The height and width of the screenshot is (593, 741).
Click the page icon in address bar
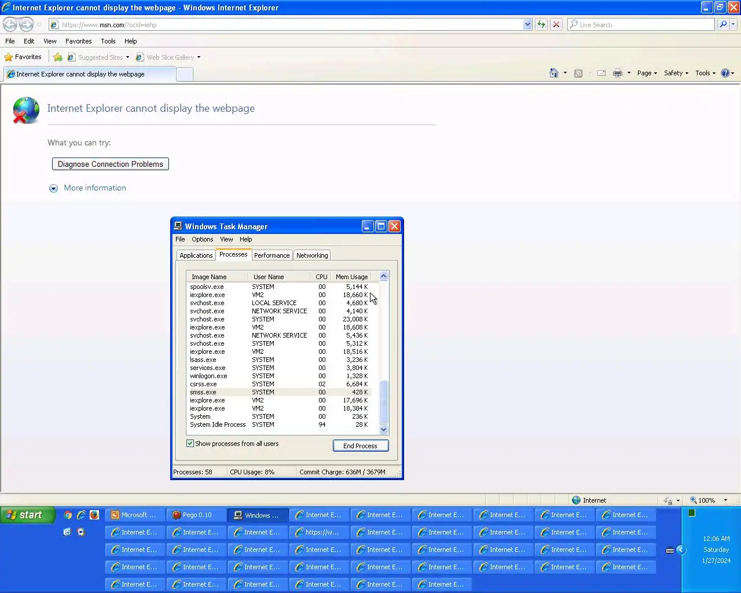[54, 24]
